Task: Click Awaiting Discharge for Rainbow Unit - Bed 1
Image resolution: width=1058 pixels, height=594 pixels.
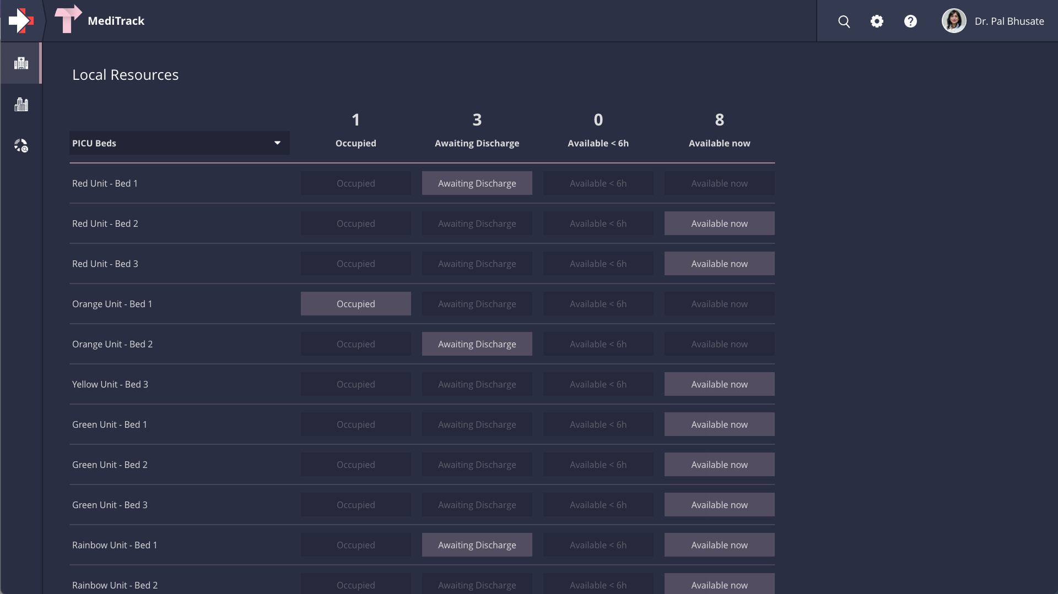Action: point(477,544)
